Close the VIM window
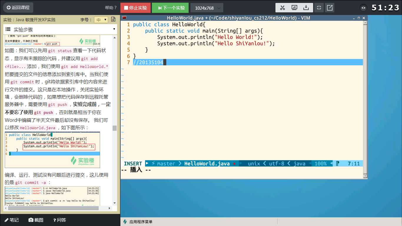 [364, 18]
